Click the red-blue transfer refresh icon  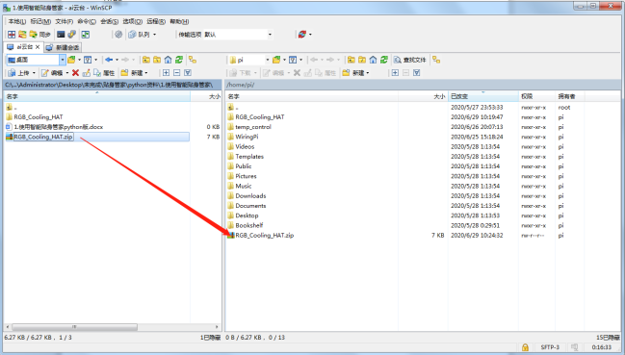(302, 35)
